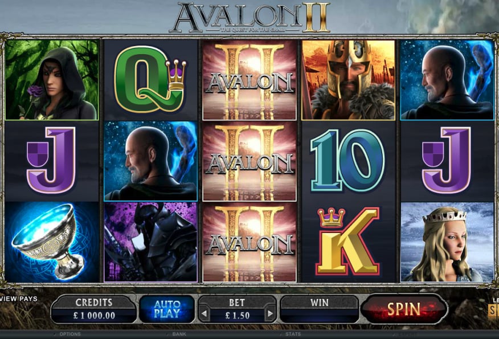499x339 pixels.
Task: Click the black knight symbol
Action: pos(150,242)
